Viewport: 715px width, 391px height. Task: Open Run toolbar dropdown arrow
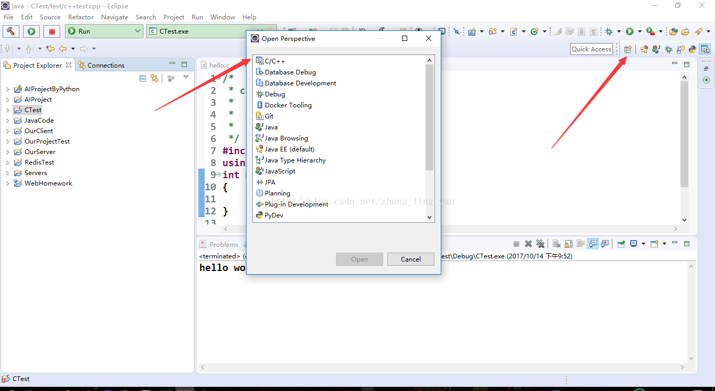tap(640, 31)
